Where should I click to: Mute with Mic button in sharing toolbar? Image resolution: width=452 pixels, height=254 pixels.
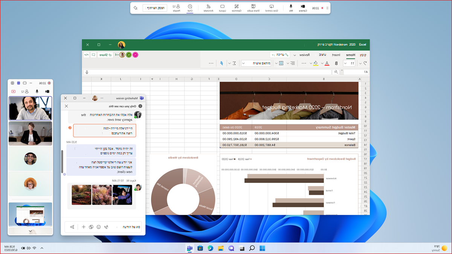pos(291,8)
